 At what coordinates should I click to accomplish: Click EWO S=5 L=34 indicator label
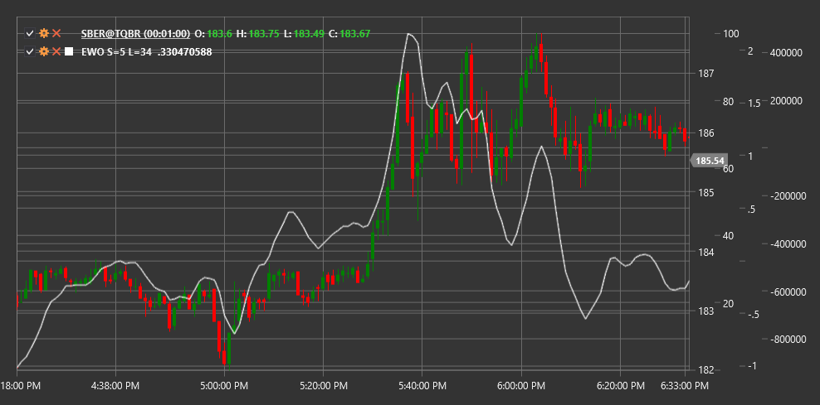[x=116, y=51]
